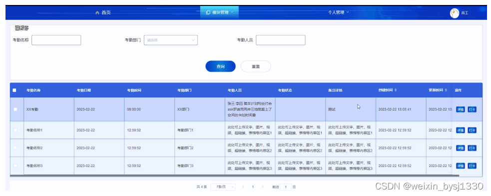The image size is (491, 196).
Task: Click 打卡 for the 考勤名称3 row
Action: coord(472,166)
